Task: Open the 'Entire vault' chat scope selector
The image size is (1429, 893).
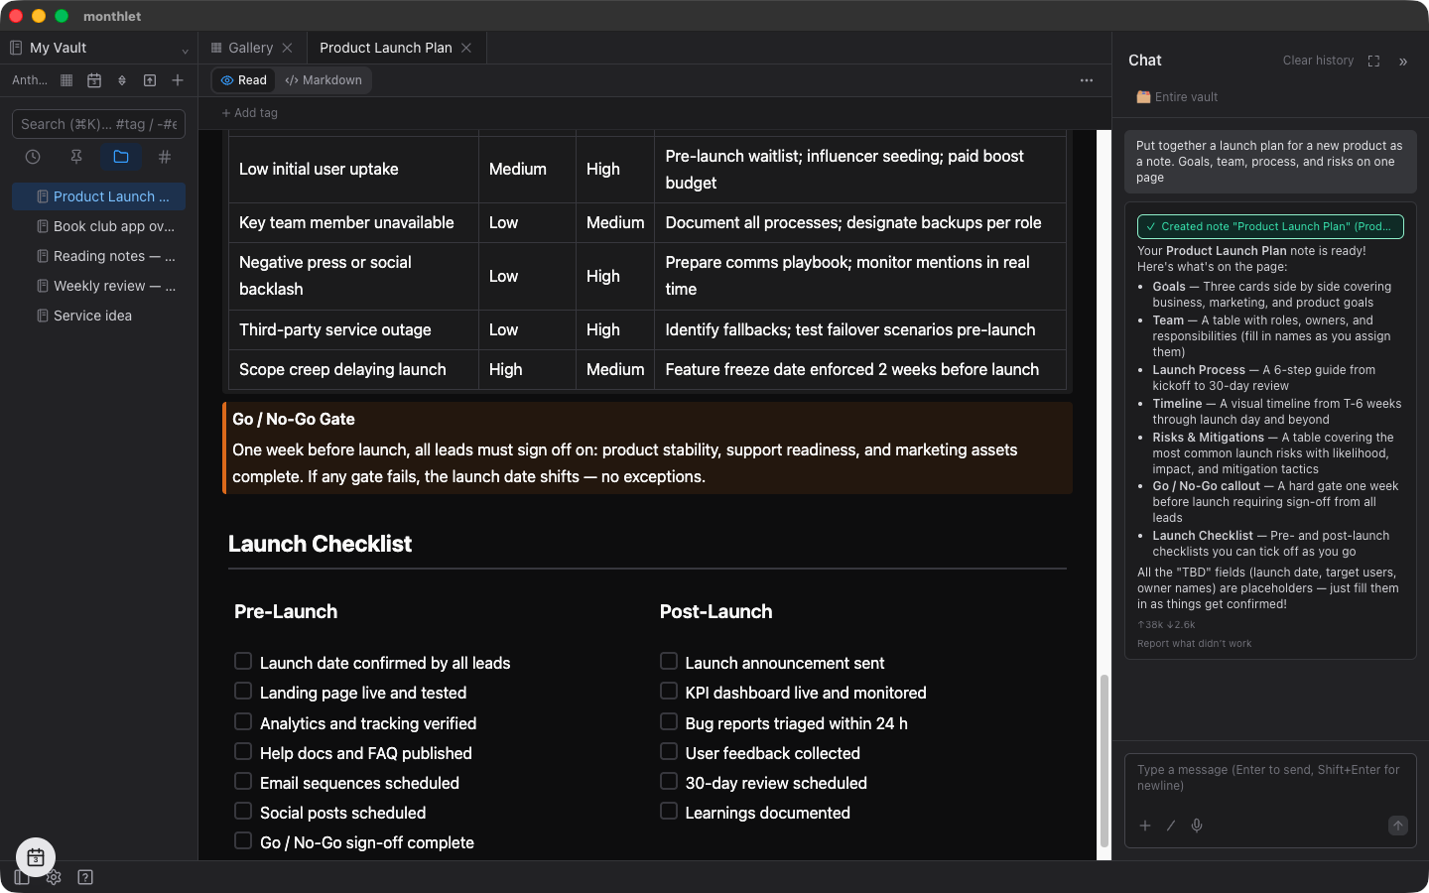Action: (x=1177, y=97)
